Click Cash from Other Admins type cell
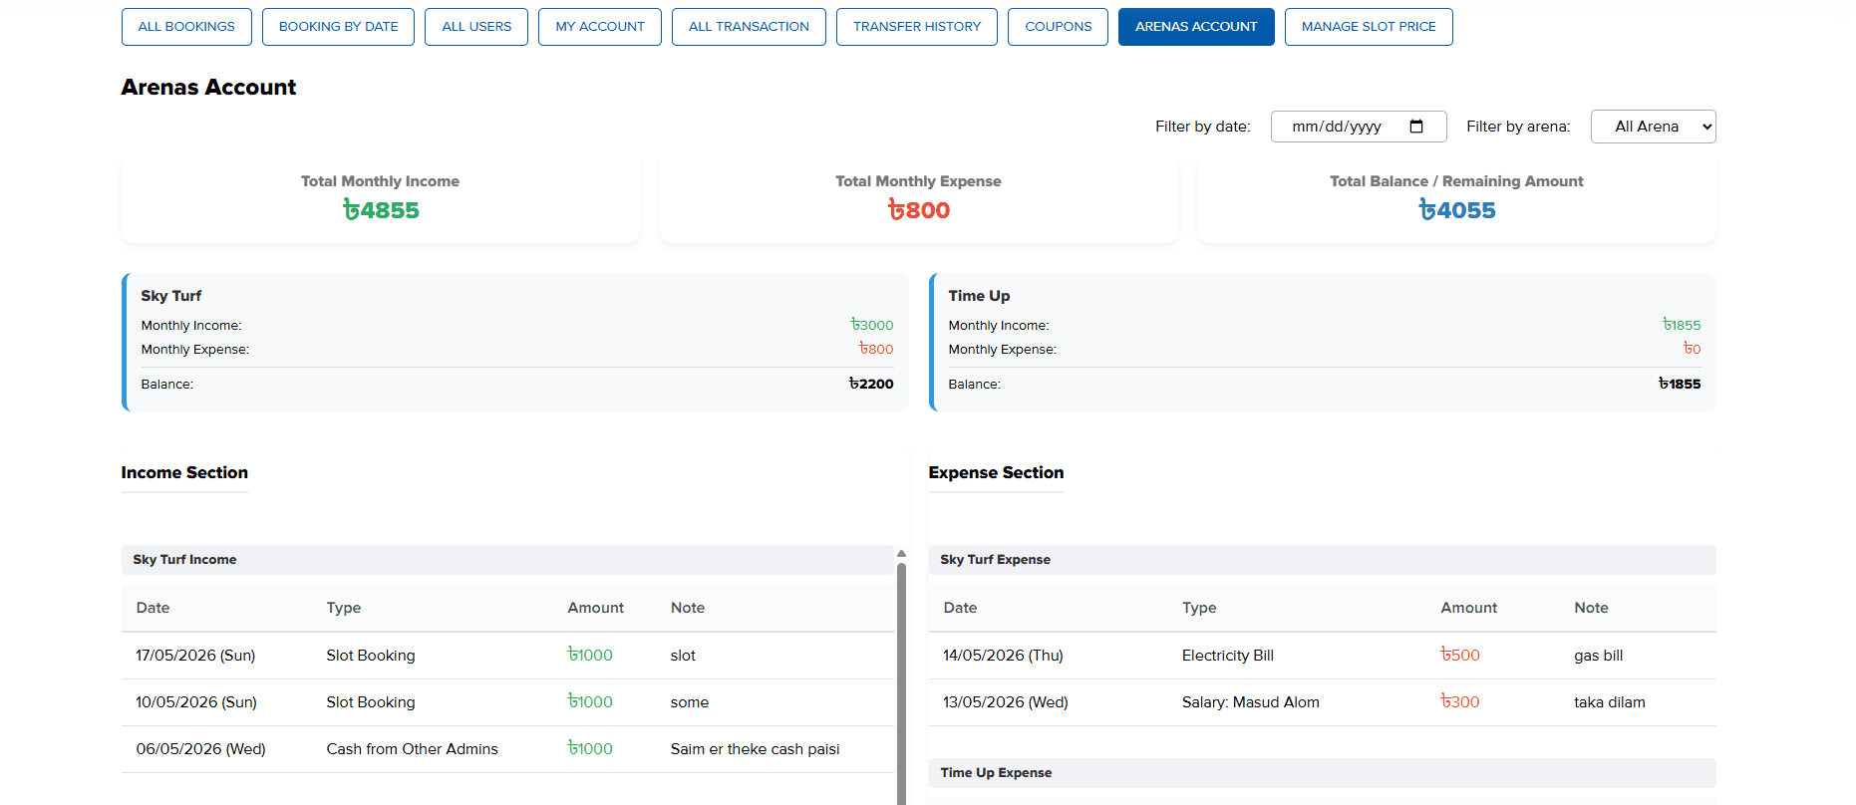1856x805 pixels. pos(412,749)
